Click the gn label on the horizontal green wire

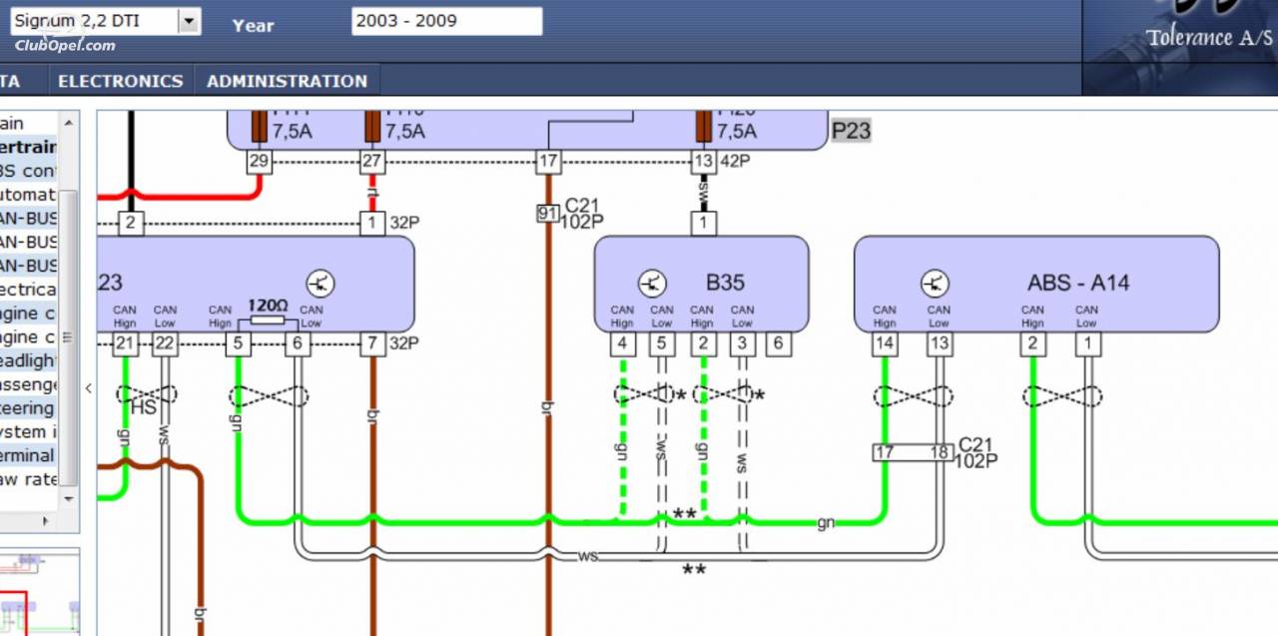point(826,523)
